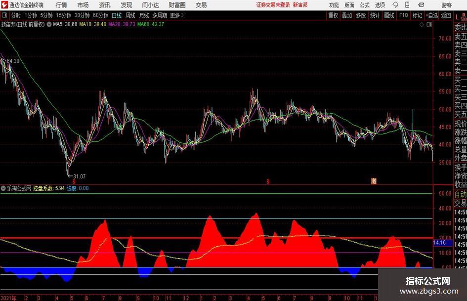This screenshot has height=301, width=467.
Task: Switch to 周线 weekly period tab
Action: tap(130, 15)
